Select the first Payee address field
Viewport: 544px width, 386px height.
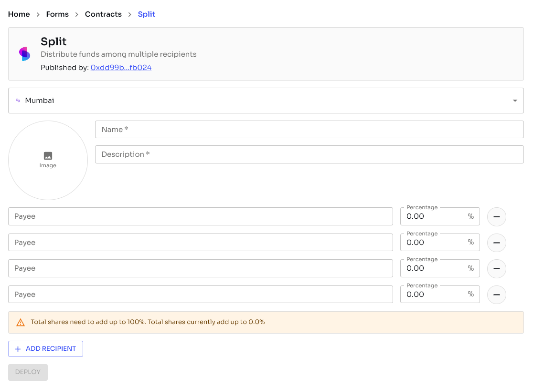click(200, 216)
